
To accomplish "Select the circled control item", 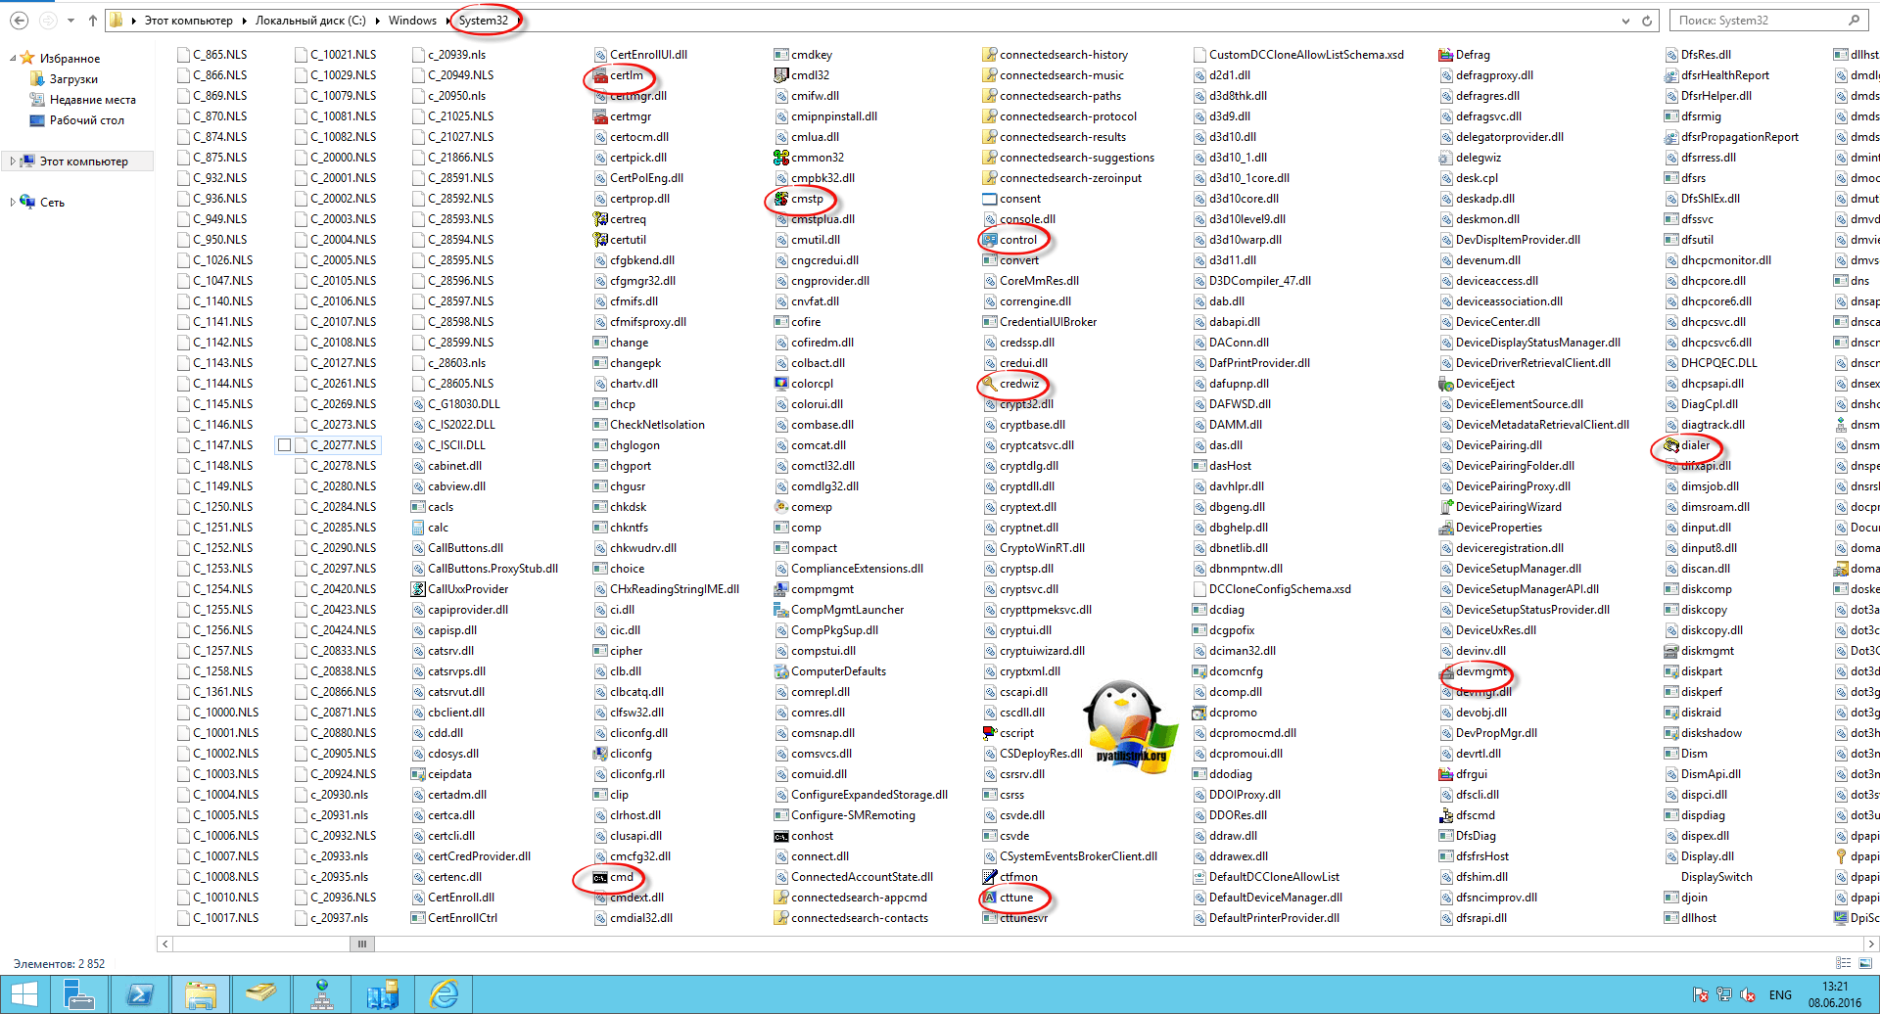I will pos(1019,239).
